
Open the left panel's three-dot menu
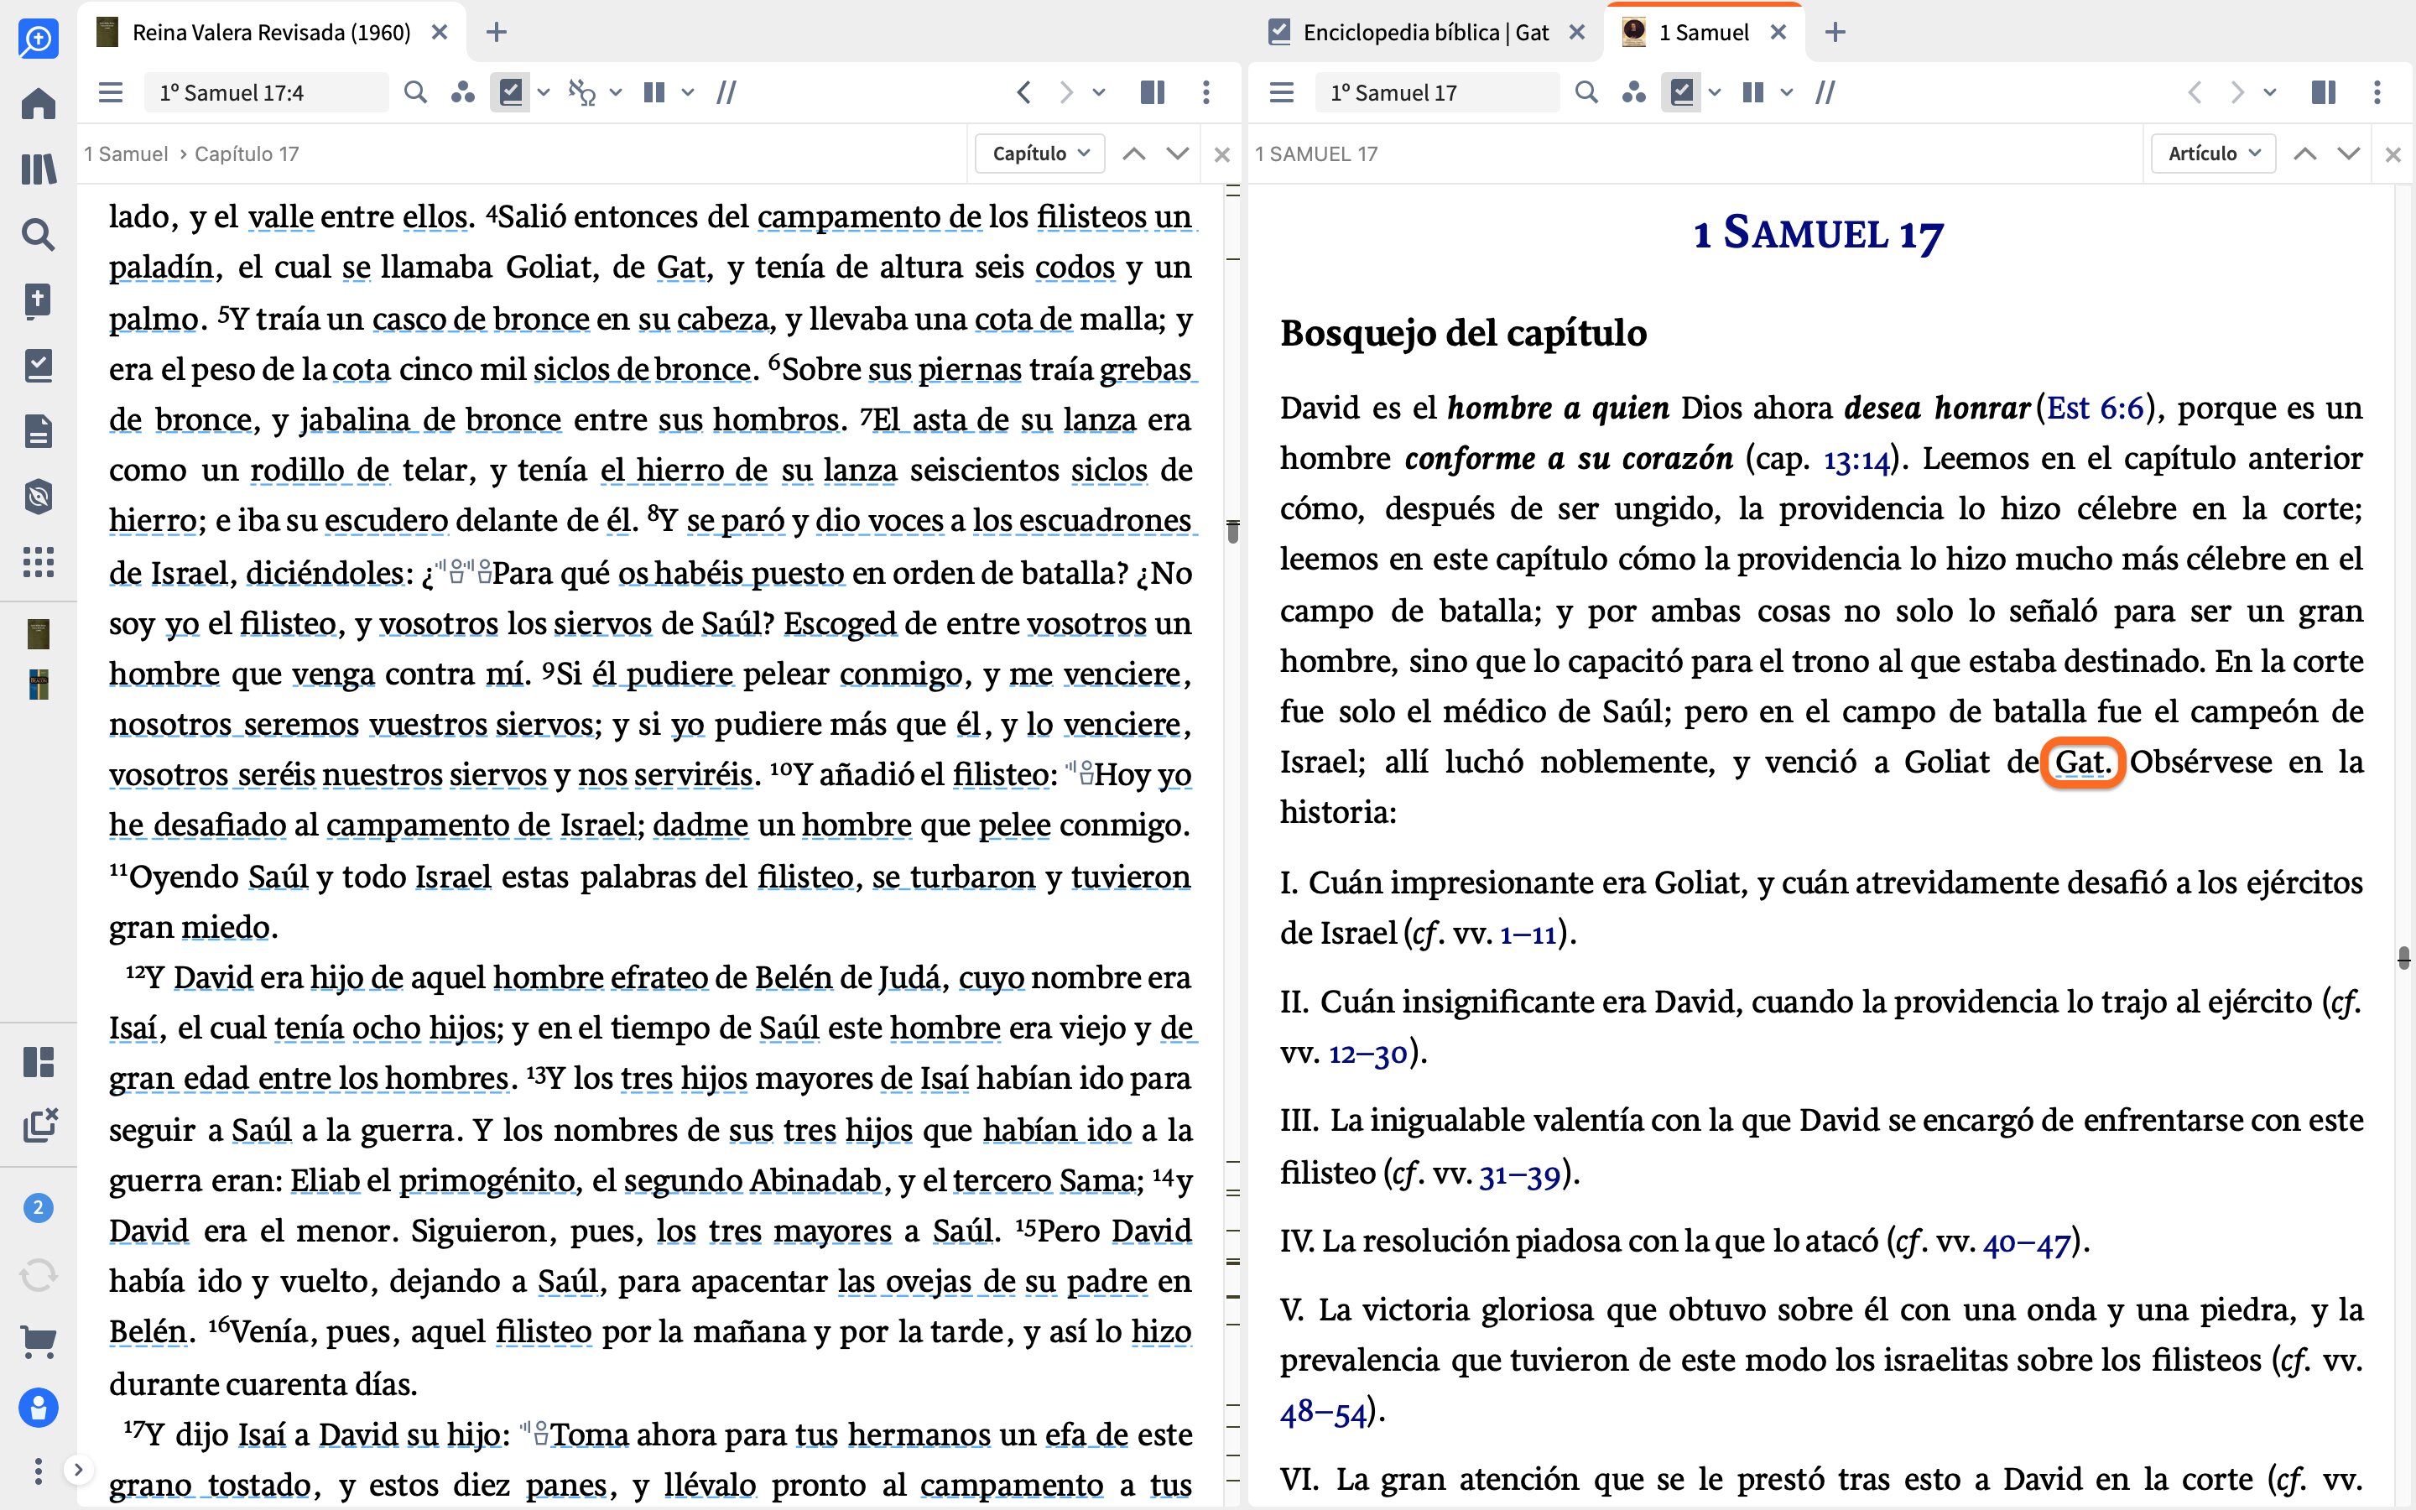point(1206,93)
